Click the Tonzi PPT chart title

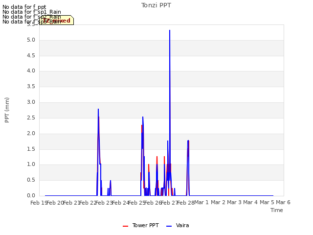[x=156, y=5]
